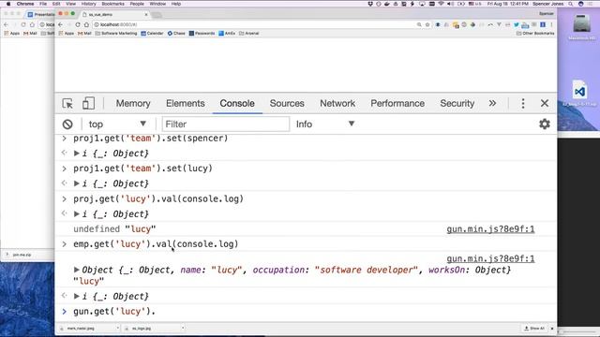Open the Performance tab
Viewport: 600px width, 337px height.
[x=397, y=104]
